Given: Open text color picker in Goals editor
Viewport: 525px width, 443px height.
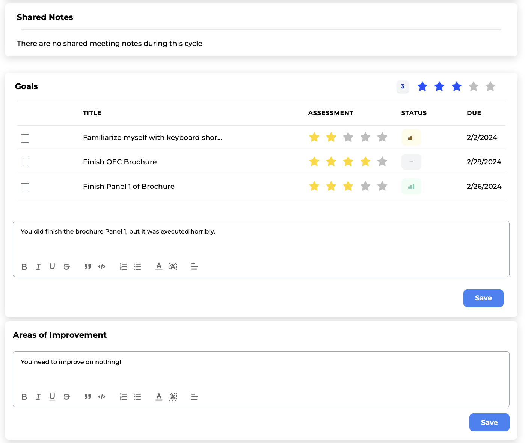Looking at the screenshot, I should 159,267.
